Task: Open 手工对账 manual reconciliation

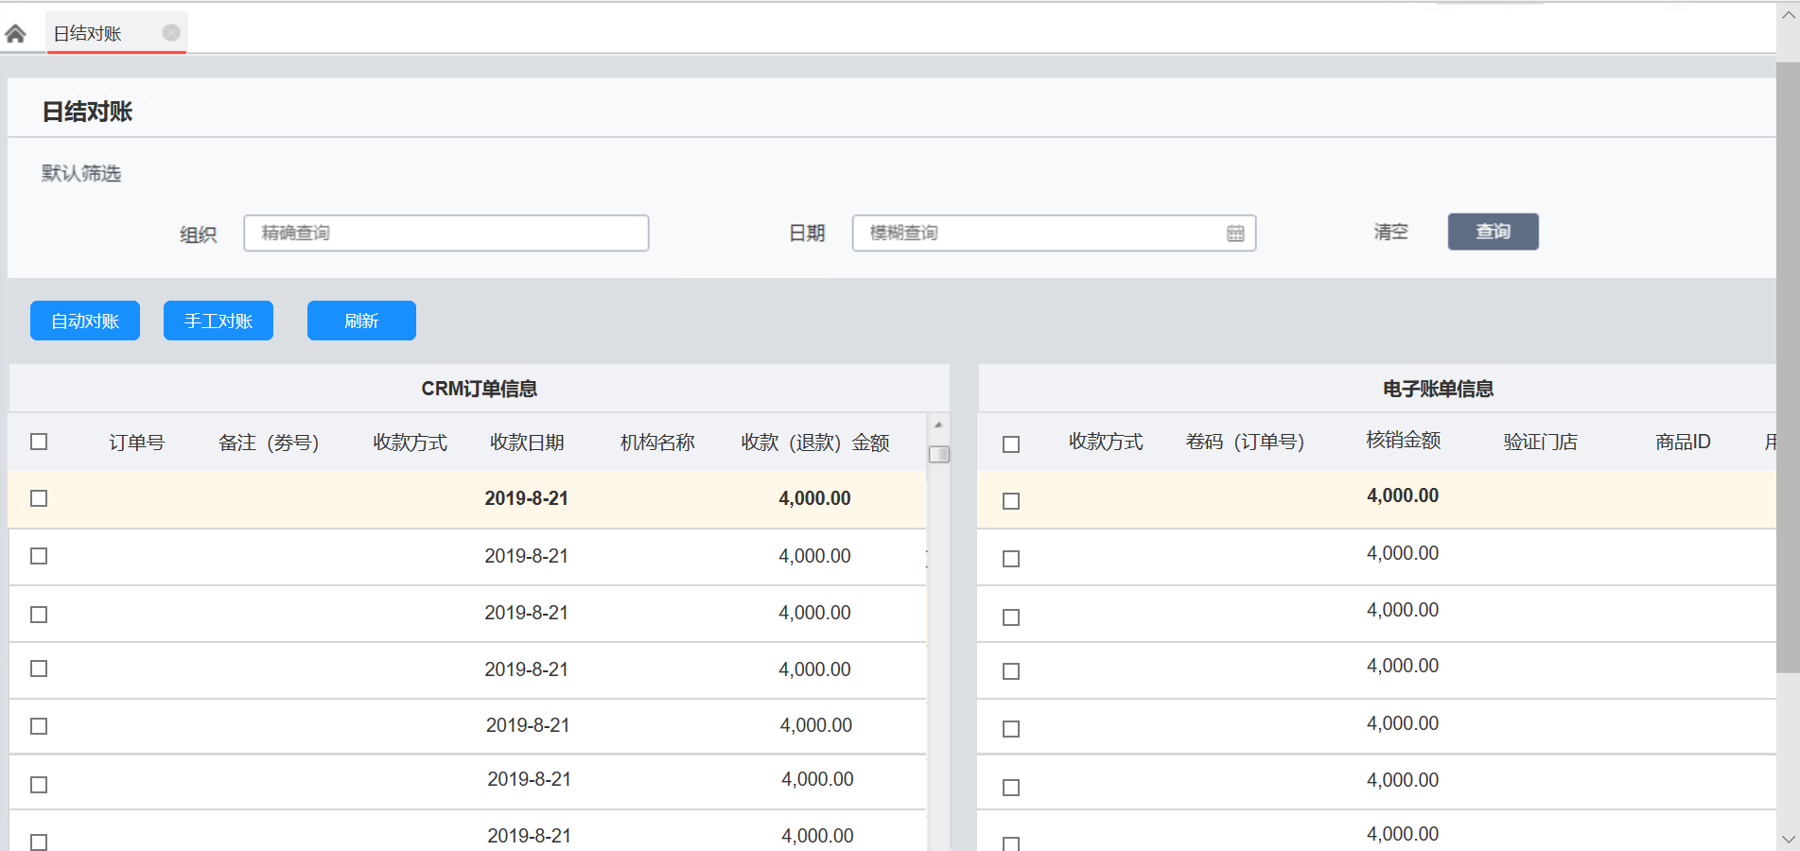Action: [218, 321]
